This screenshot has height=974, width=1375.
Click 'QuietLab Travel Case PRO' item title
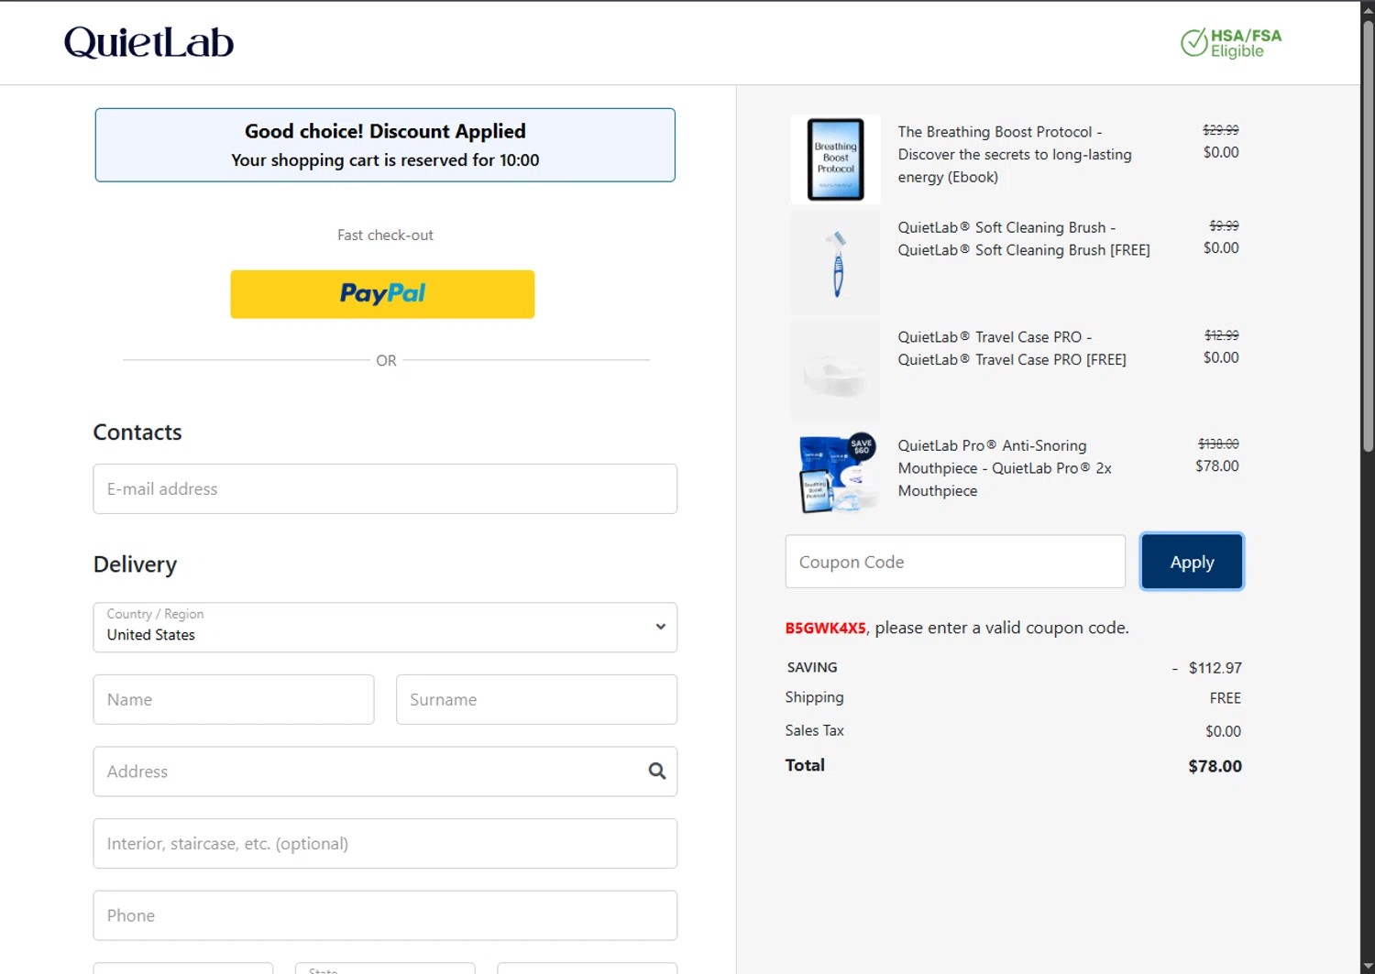click(x=1012, y=348)
